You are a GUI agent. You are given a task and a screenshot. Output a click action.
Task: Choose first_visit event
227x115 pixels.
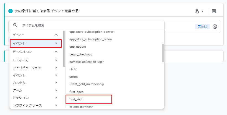click(76, 99)
